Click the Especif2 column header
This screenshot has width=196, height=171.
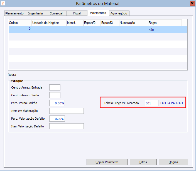[x=92, y=23]
